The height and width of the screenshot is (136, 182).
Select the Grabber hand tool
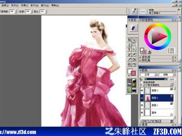tap(134, 64)
